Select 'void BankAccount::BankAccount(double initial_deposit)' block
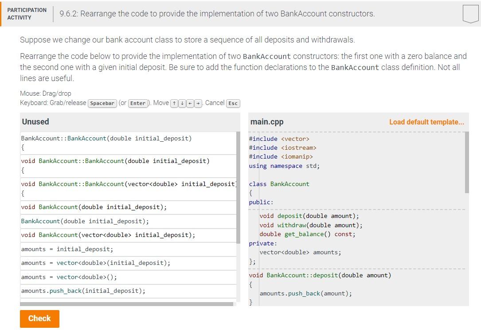Image resolution: width=481 pixels, height=330 pixels. coord(115,166)
